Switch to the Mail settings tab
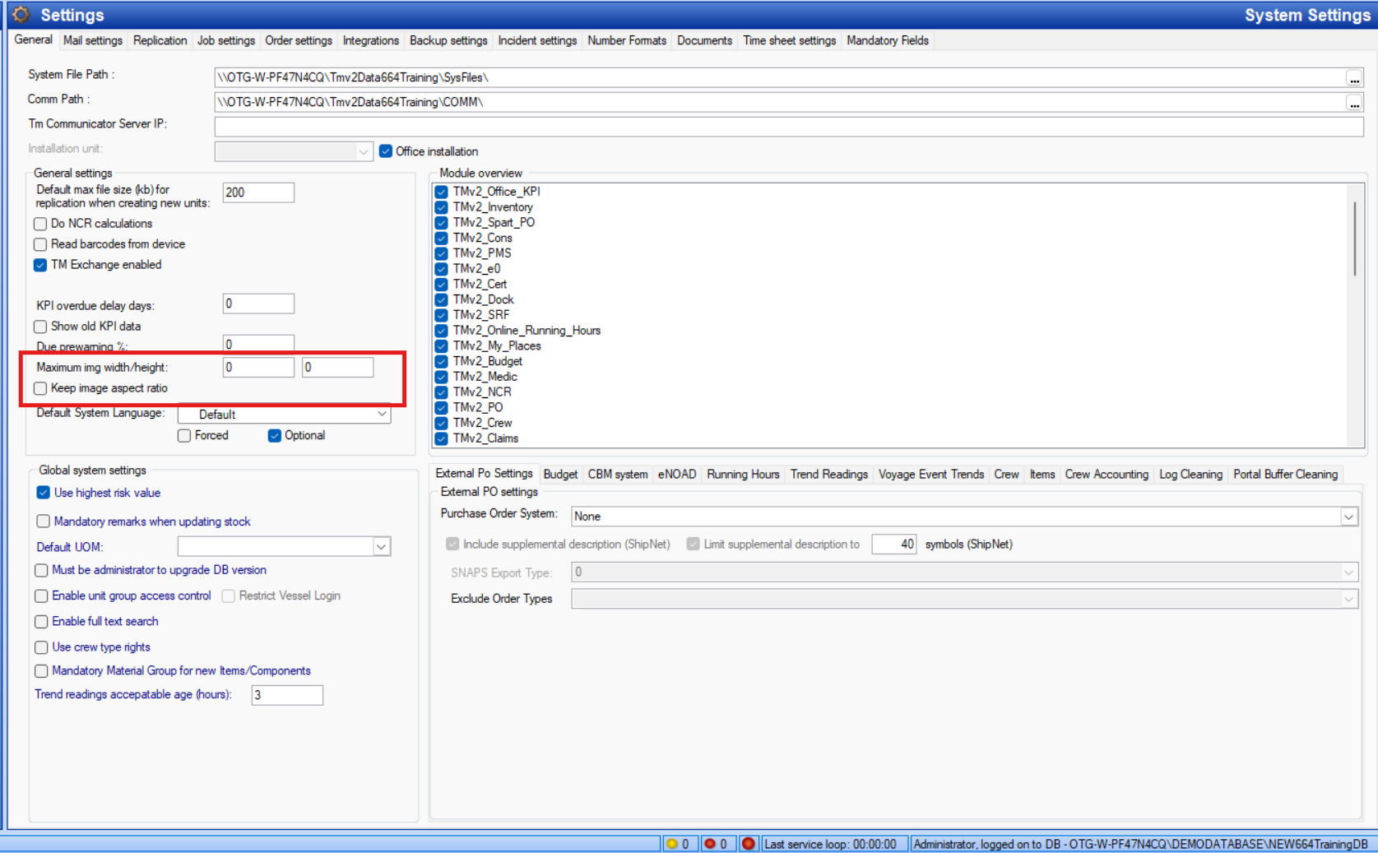 (x=92, y=39)
